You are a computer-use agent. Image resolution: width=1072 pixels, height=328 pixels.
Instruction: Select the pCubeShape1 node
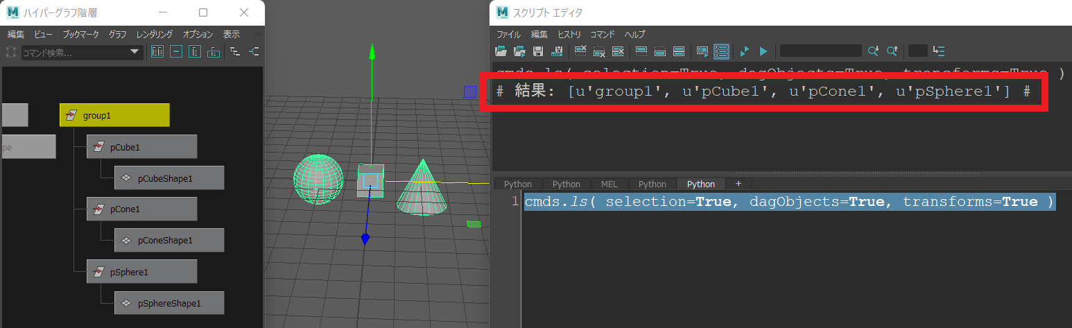(x=169, y=178)
